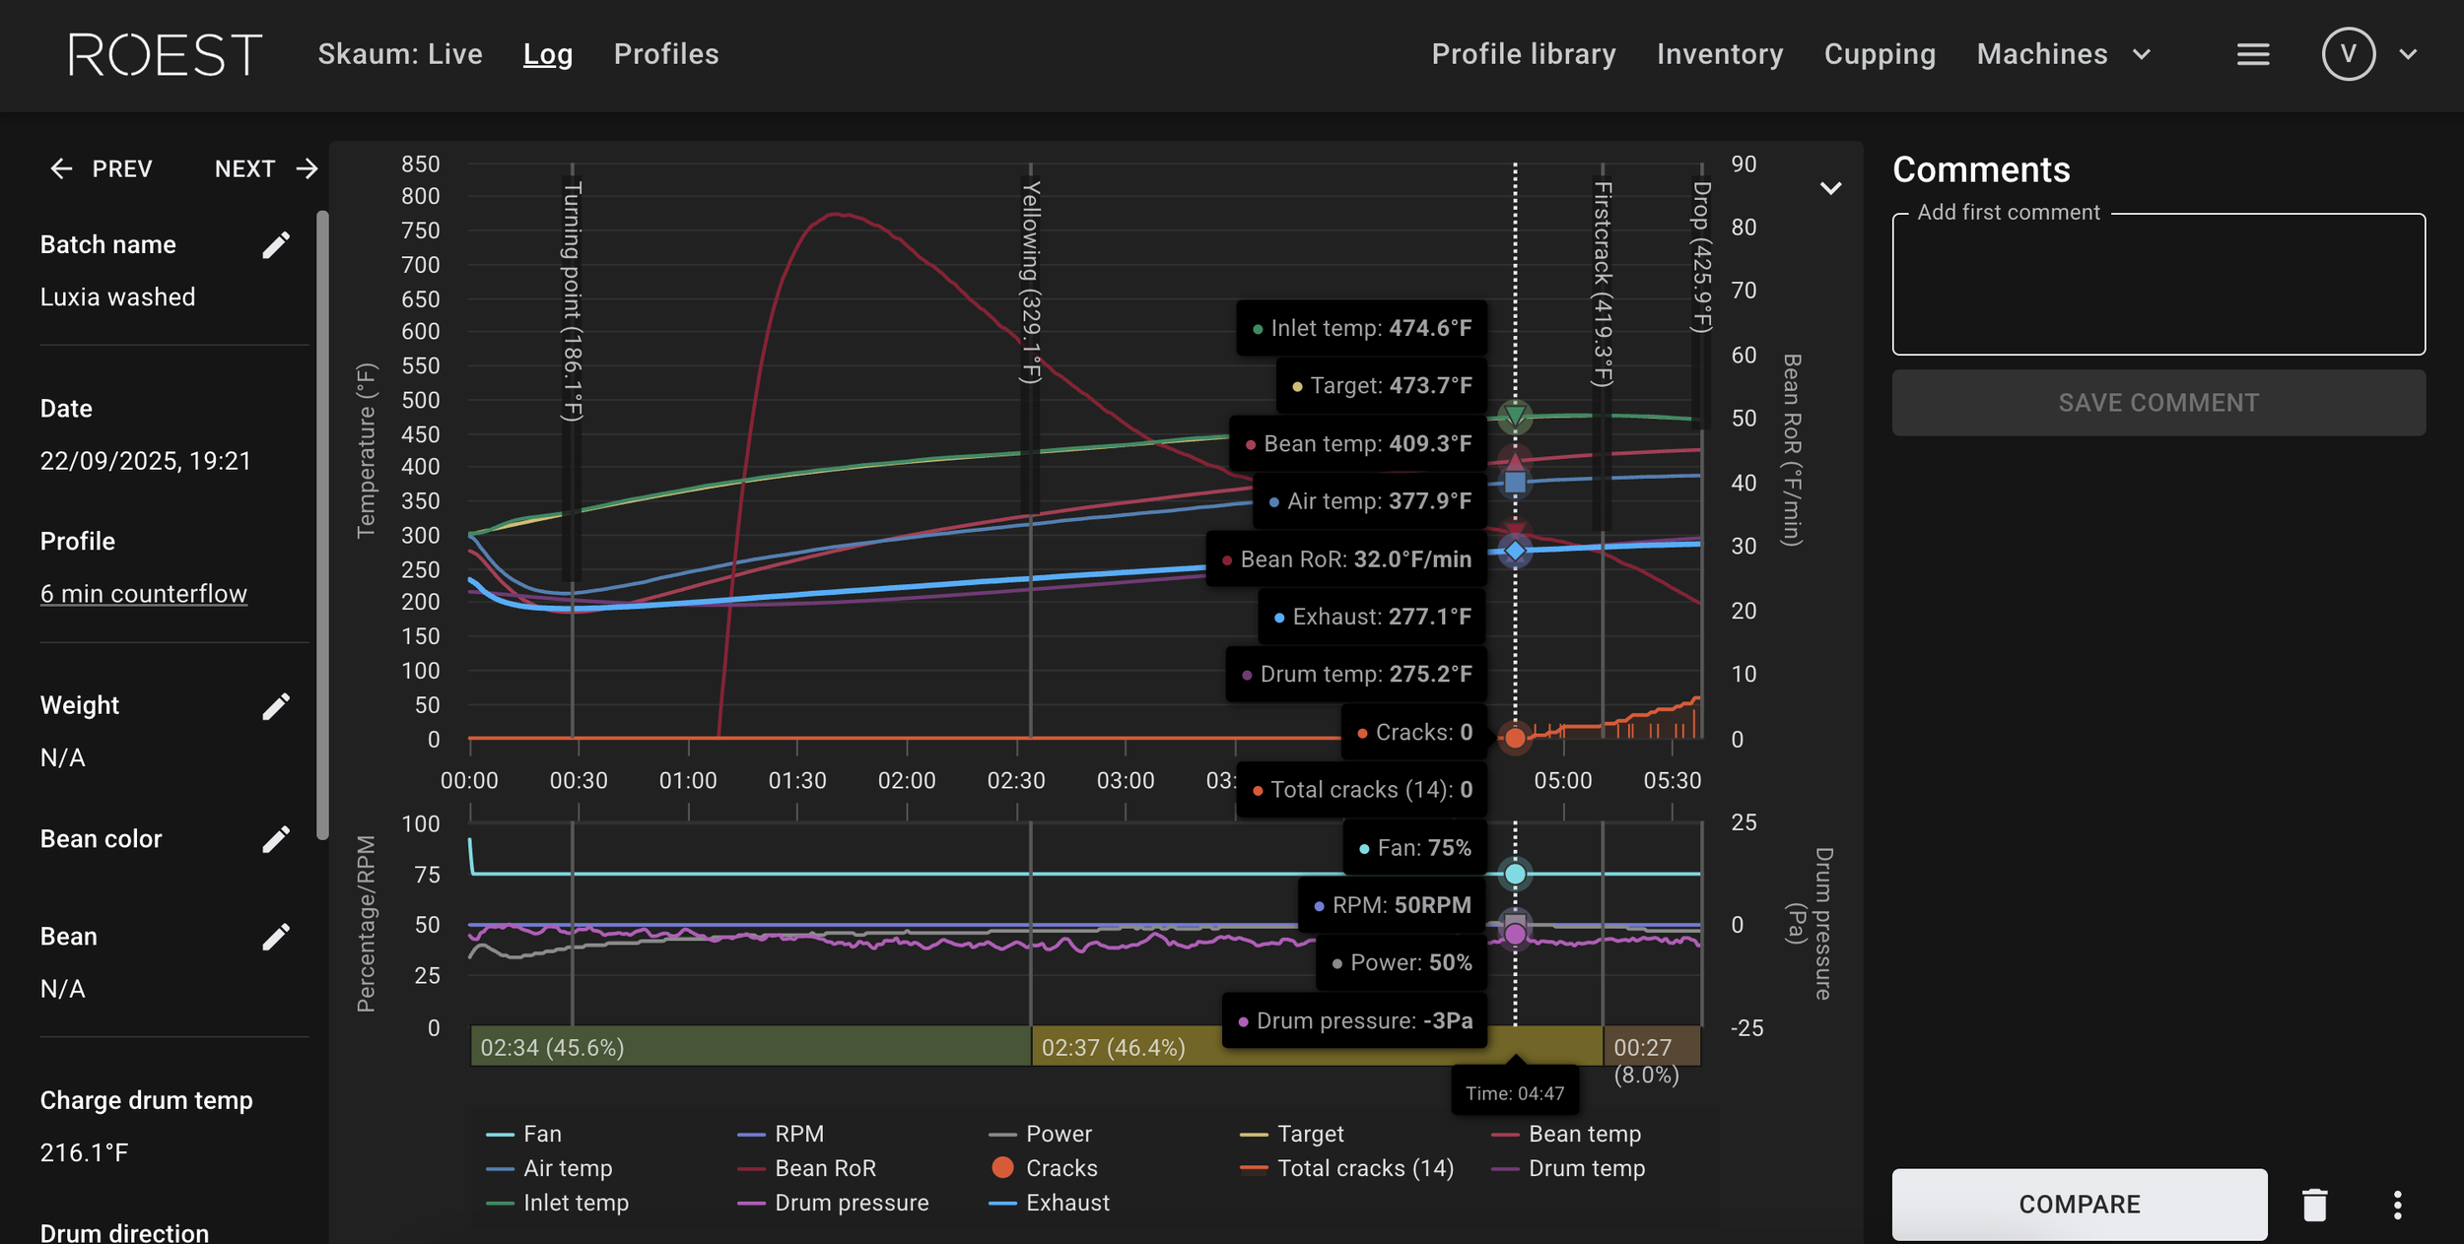
Task: Click the pencil icon next to Weight
Action: tap(276, 706)
